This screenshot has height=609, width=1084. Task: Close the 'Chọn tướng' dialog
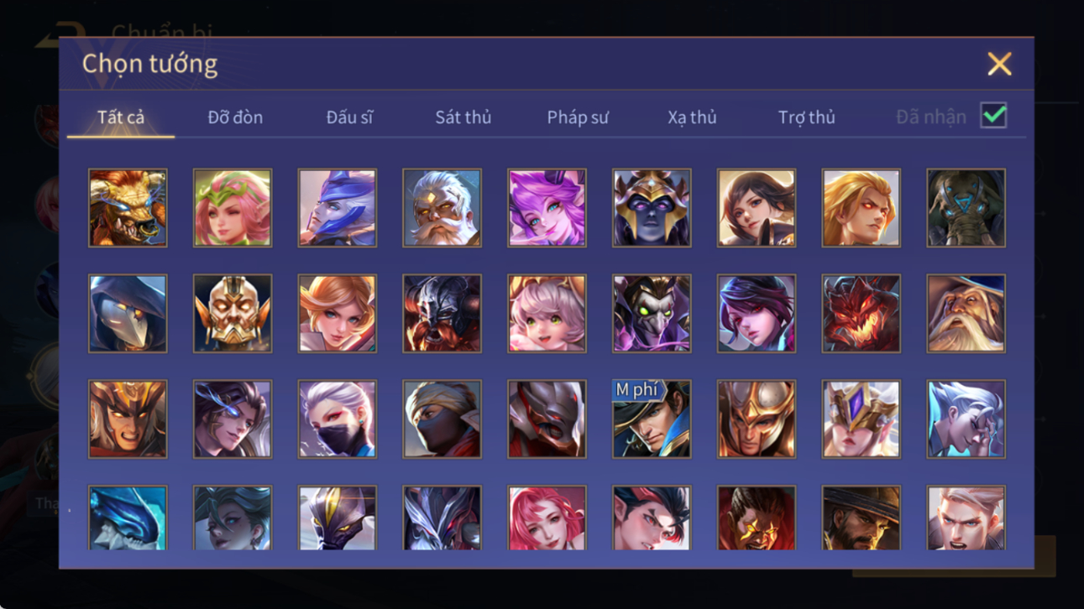coord(999,64)
